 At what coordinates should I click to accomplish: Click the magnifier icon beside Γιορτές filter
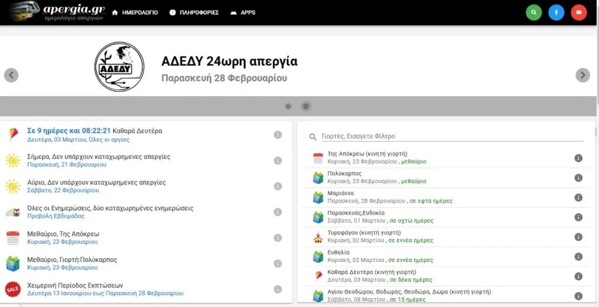(x=313, y=137)
